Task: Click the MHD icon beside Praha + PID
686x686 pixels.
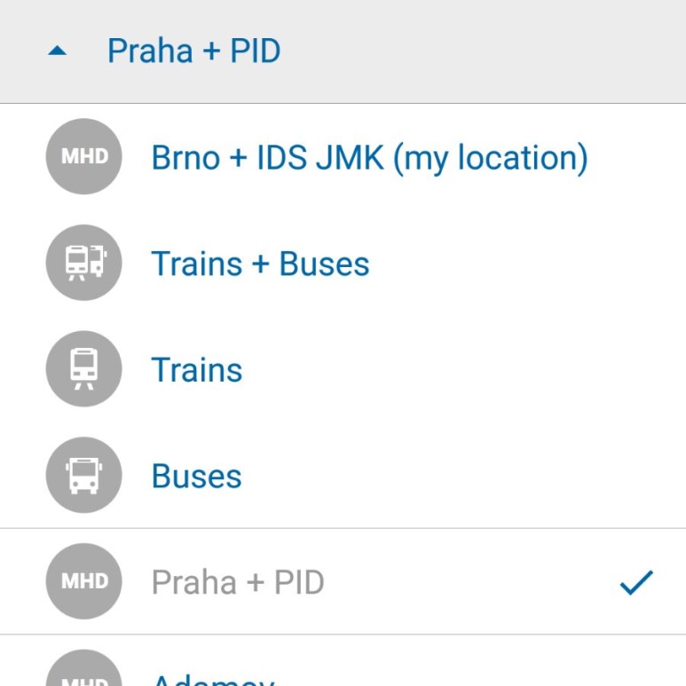Action: pyautogui.click(x=83, y=581)
